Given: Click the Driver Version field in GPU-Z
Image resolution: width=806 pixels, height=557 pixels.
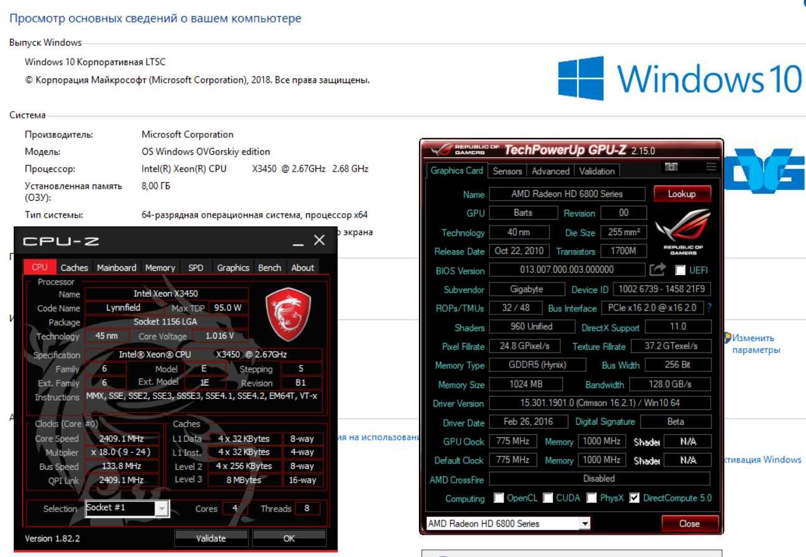Looking at the screenshot, I should (x=600, y=403).
